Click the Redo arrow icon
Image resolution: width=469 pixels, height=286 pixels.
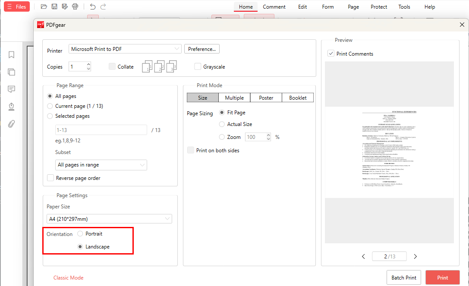tap(103, 6)
